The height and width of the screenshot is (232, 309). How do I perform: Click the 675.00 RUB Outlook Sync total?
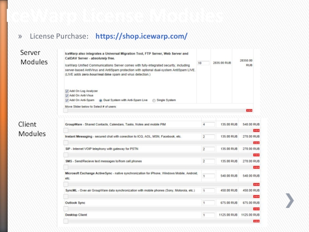click(251, 203)
